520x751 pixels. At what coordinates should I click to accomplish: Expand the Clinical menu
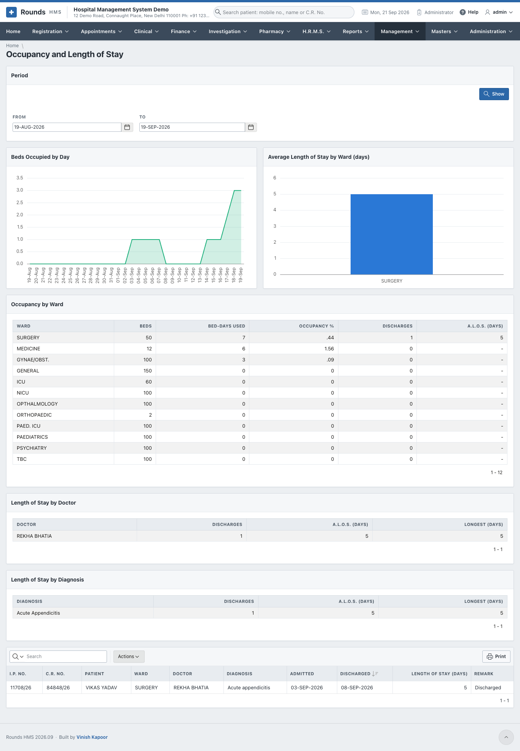coord(146,31)
